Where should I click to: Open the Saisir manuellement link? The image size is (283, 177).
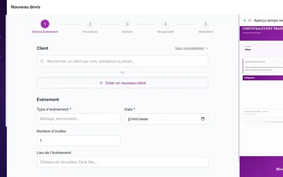click(x=190, y=48)
